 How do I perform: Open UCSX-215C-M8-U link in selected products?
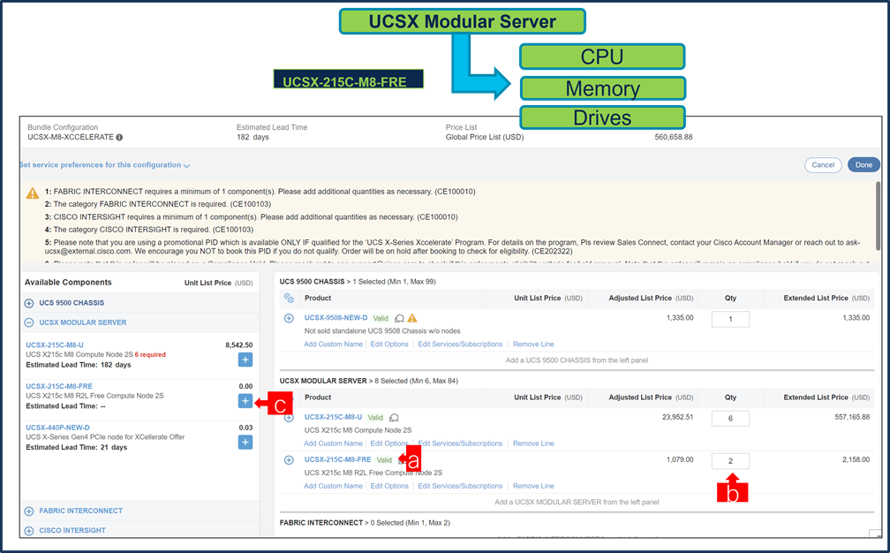(x=333, y=417)
